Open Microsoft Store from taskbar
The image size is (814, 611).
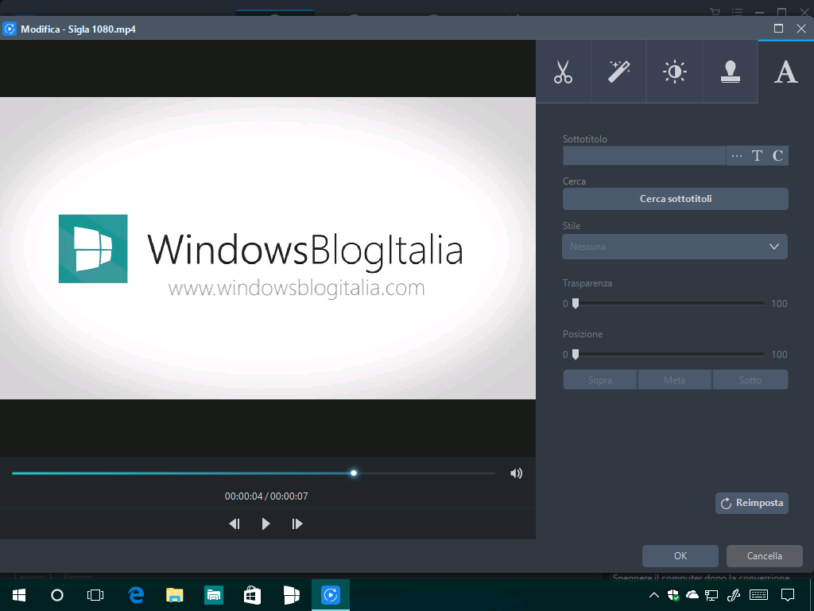252,595
